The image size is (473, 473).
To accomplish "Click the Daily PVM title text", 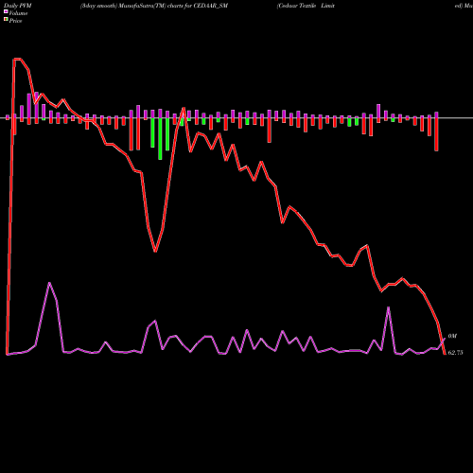I will click(x=18, y=6).
